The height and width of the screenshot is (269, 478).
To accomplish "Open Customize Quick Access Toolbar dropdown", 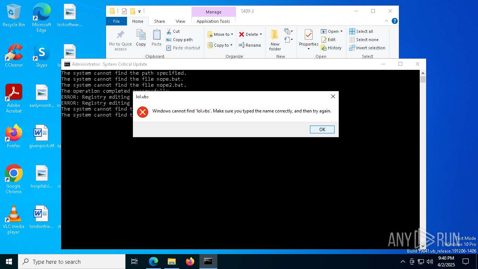I will 140,11.
